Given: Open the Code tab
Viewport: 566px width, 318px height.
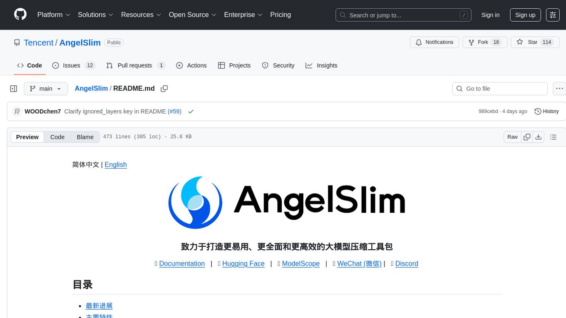Looking at the screenshot, I should (30, 65).
